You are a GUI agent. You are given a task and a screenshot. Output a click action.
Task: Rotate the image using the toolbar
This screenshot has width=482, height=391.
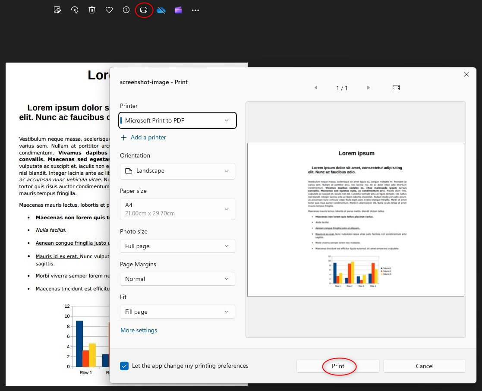[x=75, y=10]
